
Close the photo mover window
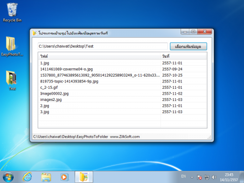[205, 32]
